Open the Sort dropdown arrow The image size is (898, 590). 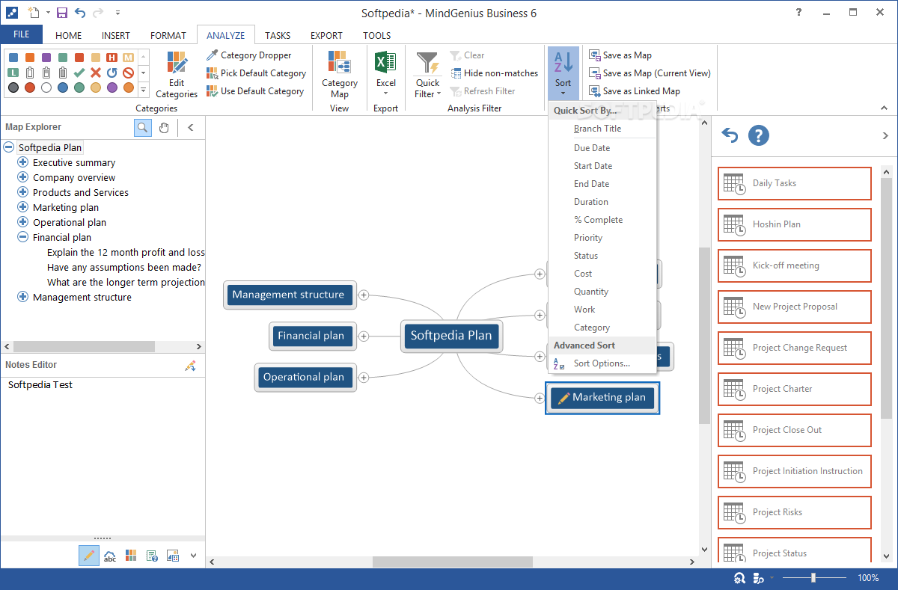click(563, 94)
